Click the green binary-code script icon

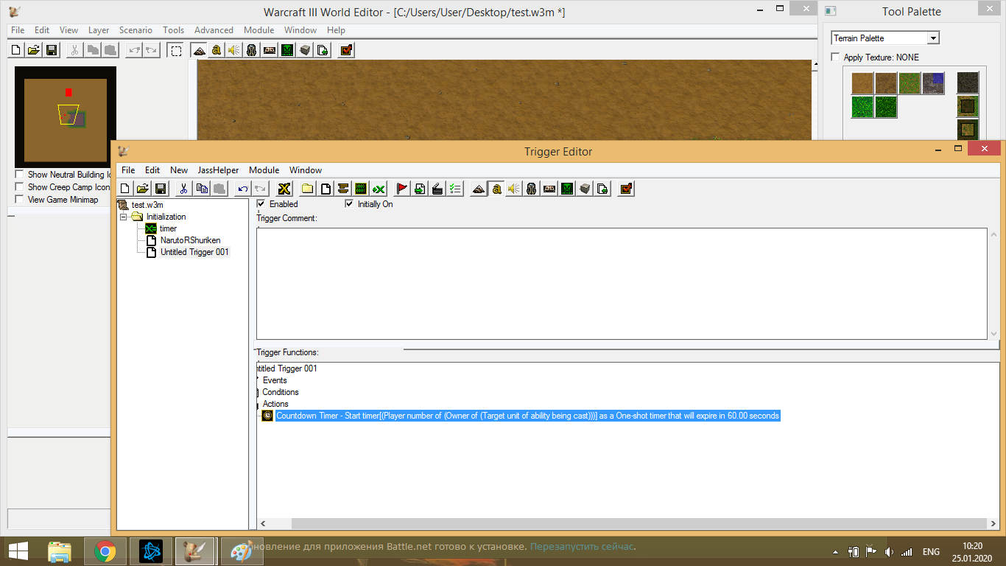coord(360,189)
